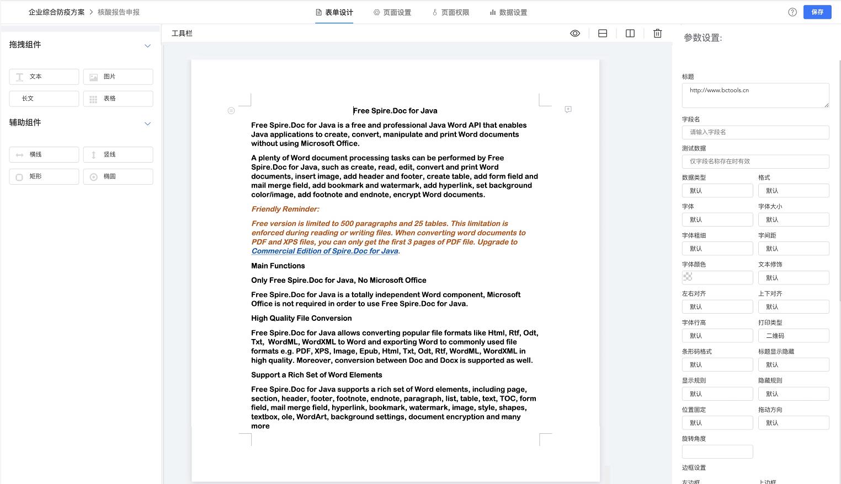Open the 数据设置 tab
This screenshot has height=484, width=841.
(508, 12)
